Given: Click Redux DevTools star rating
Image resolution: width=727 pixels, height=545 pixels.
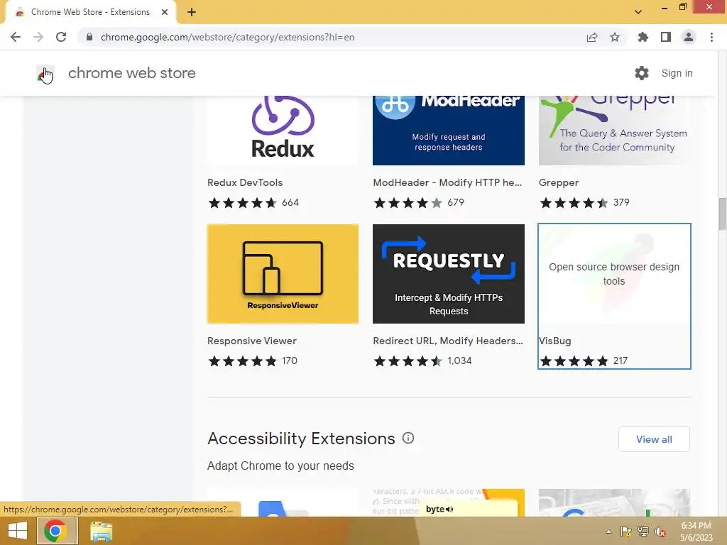Looking at the screenshot, I should click(243, 202).
